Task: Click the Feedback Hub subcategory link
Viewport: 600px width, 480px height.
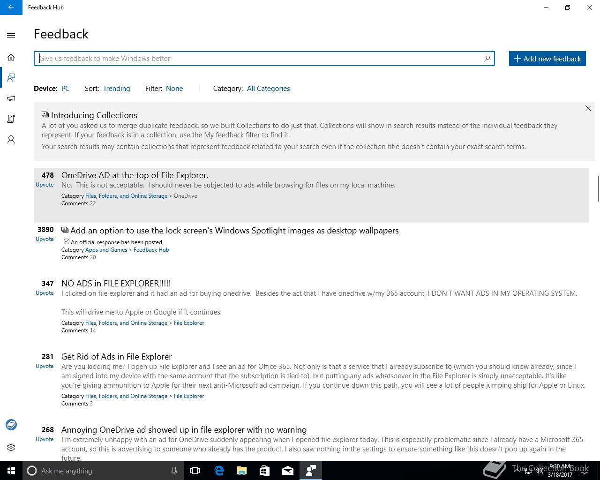Action: (151, 250)
